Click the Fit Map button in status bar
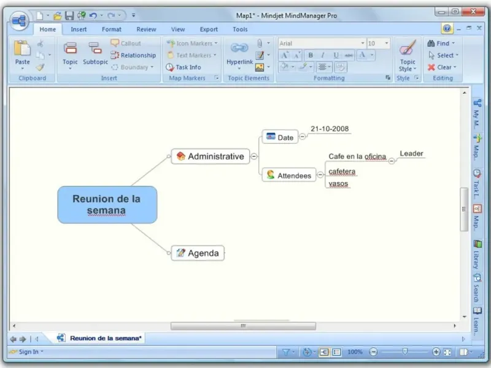This screenshot has width=491, height=368. click(x=447, y=352)
